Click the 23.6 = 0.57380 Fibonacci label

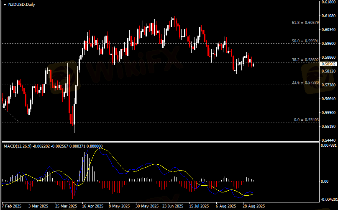(305, 83)
